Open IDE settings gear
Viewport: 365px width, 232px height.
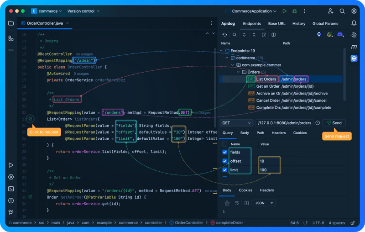(354, 11)
